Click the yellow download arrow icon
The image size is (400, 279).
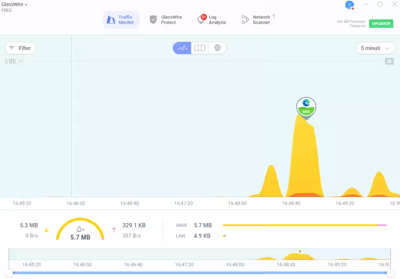click(x=47, y=230)
